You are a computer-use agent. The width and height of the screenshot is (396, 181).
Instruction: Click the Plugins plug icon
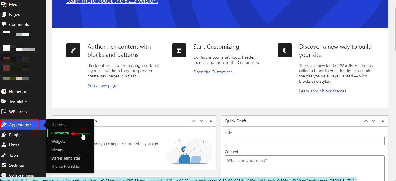click(x=4, y=135)
